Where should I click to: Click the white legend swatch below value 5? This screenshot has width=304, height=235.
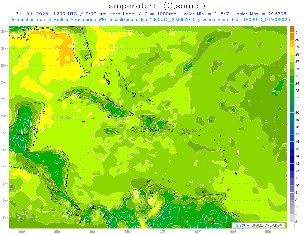[292, 225]
